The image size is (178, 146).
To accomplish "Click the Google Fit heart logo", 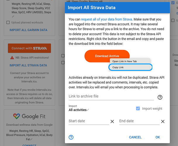I will click(x=17, y=116).
